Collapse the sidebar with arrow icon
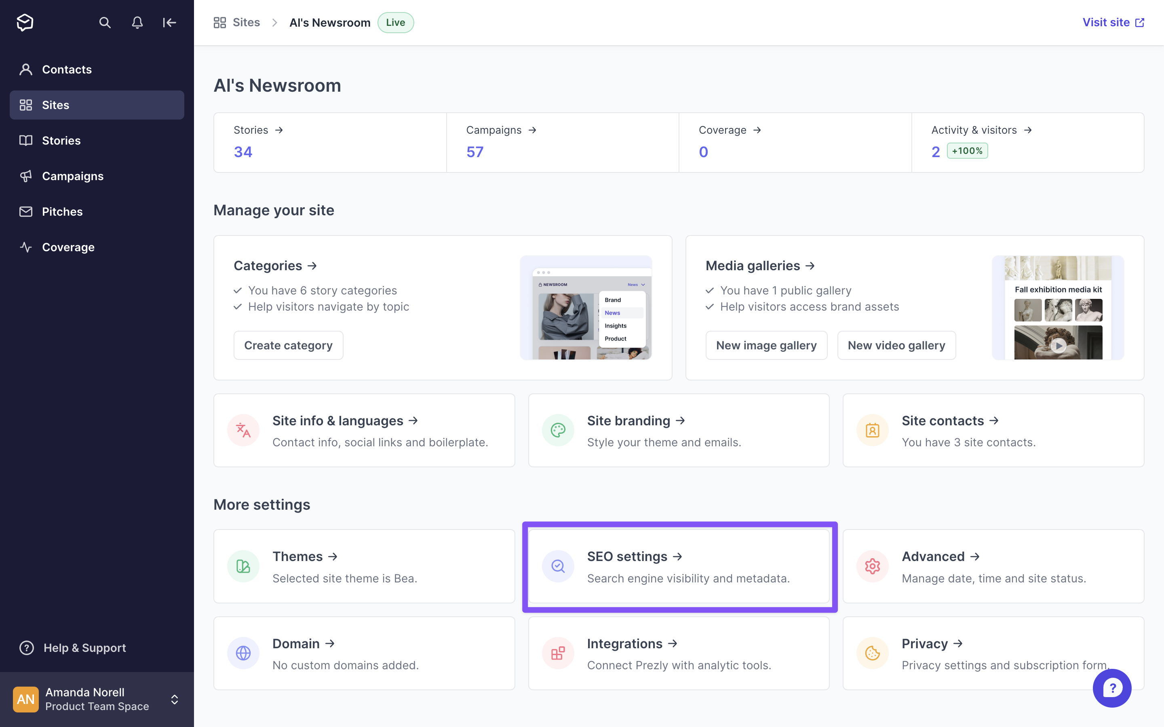 pyautogui.click(x=169, y=23)
